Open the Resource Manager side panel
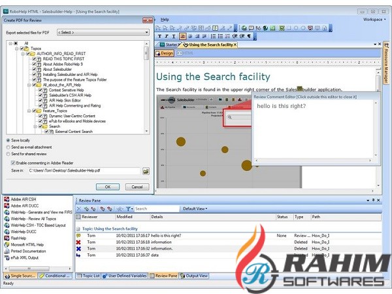392x294 pixels. 386,63
